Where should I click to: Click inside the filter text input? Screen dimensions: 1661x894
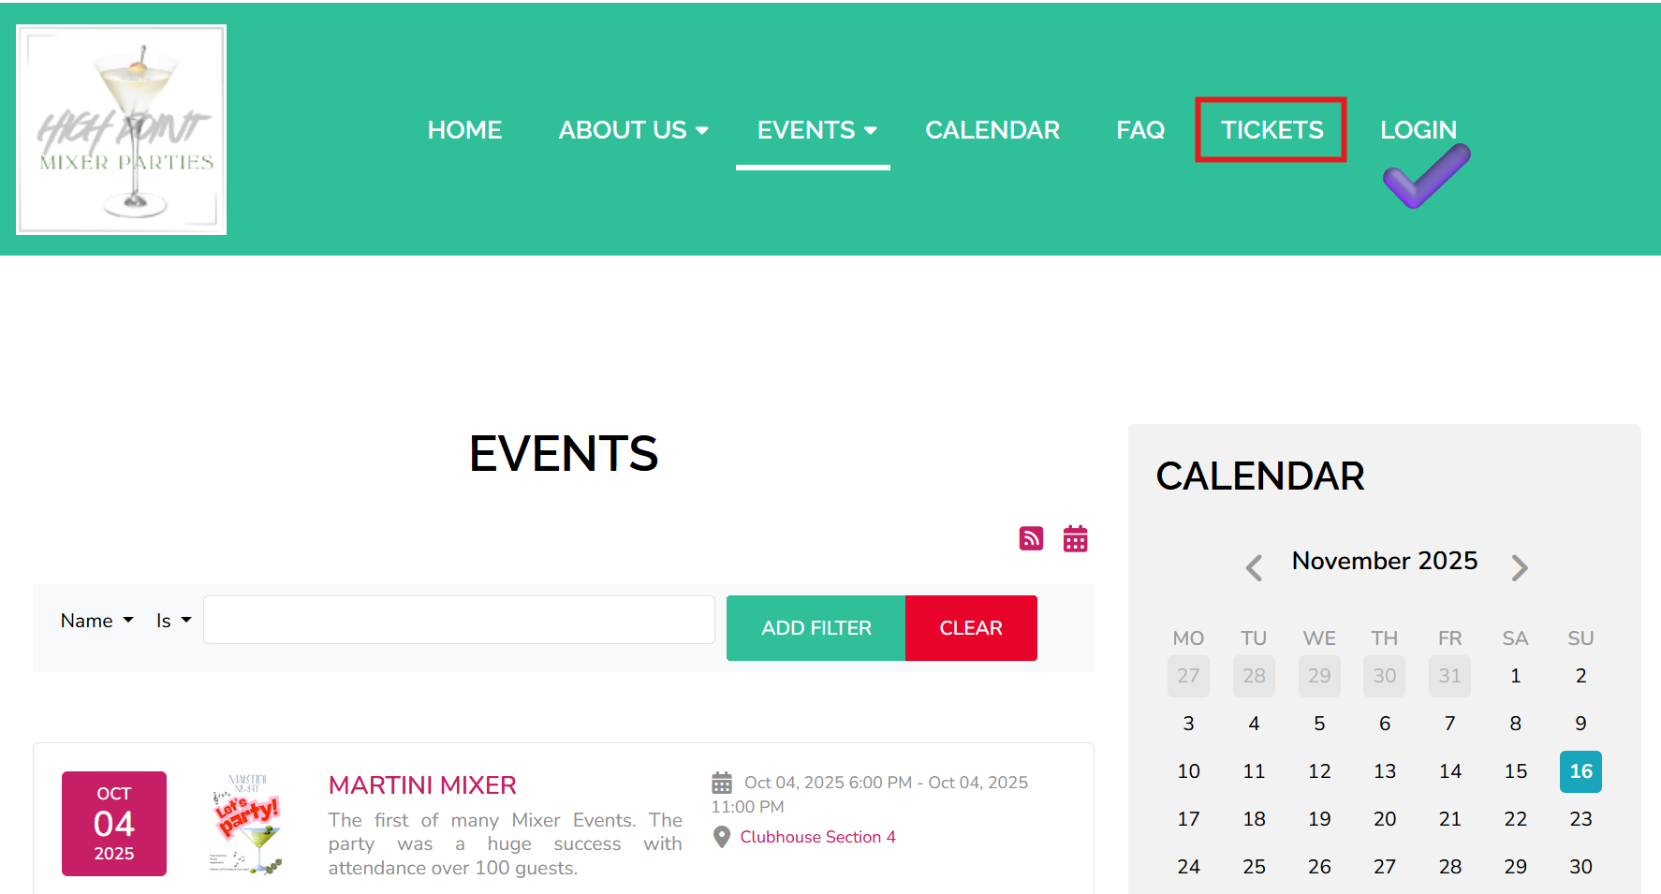tap(459, 620)
